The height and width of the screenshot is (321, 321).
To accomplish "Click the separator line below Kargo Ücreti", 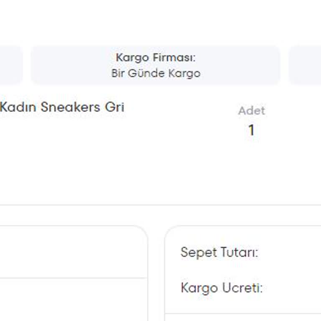I will tap(242, 314).
